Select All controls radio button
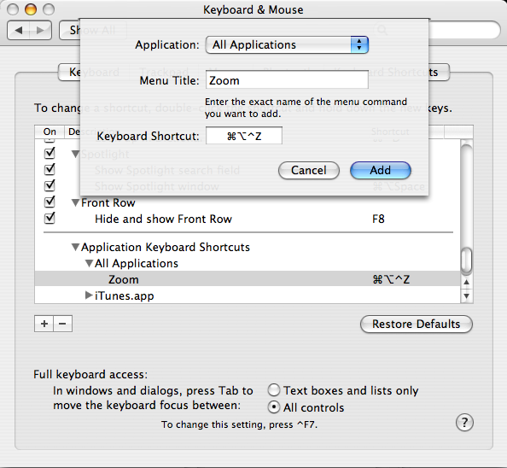 point(274,407)
